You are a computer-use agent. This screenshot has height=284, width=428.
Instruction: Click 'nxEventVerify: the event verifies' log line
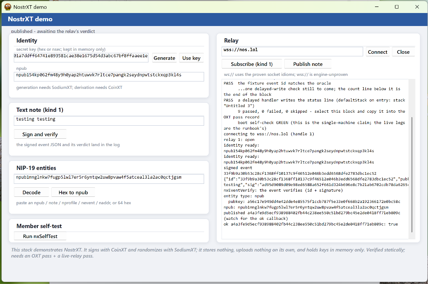(283, 190)
